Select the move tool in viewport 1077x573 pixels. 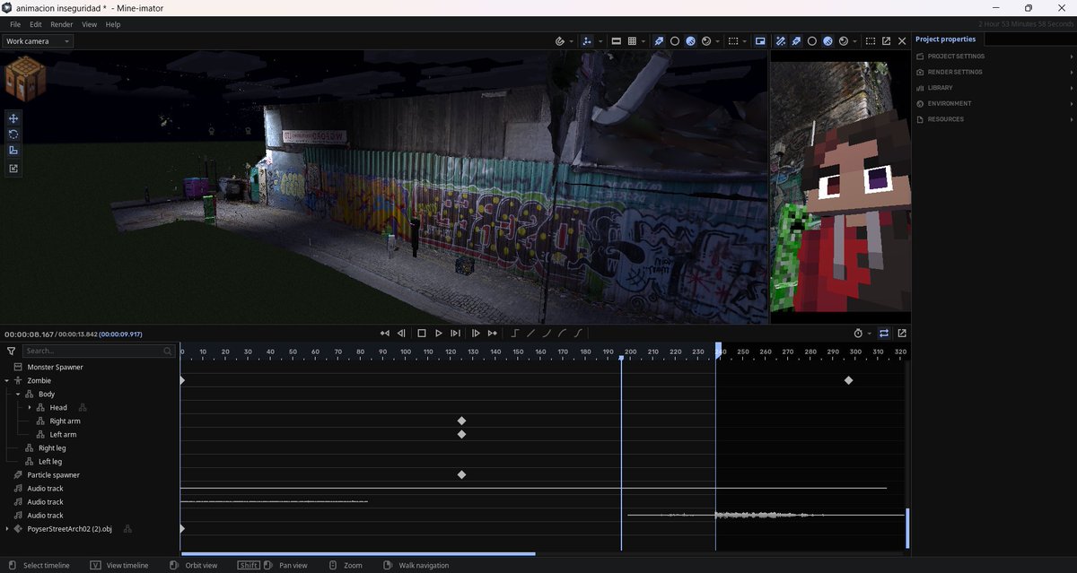13,118
